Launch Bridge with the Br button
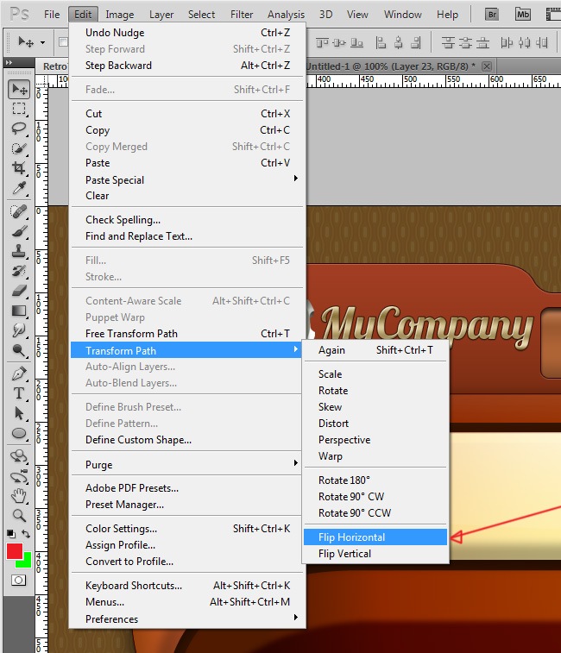Image resolution: width=561 pixels, height=653 pixels. 492,14
